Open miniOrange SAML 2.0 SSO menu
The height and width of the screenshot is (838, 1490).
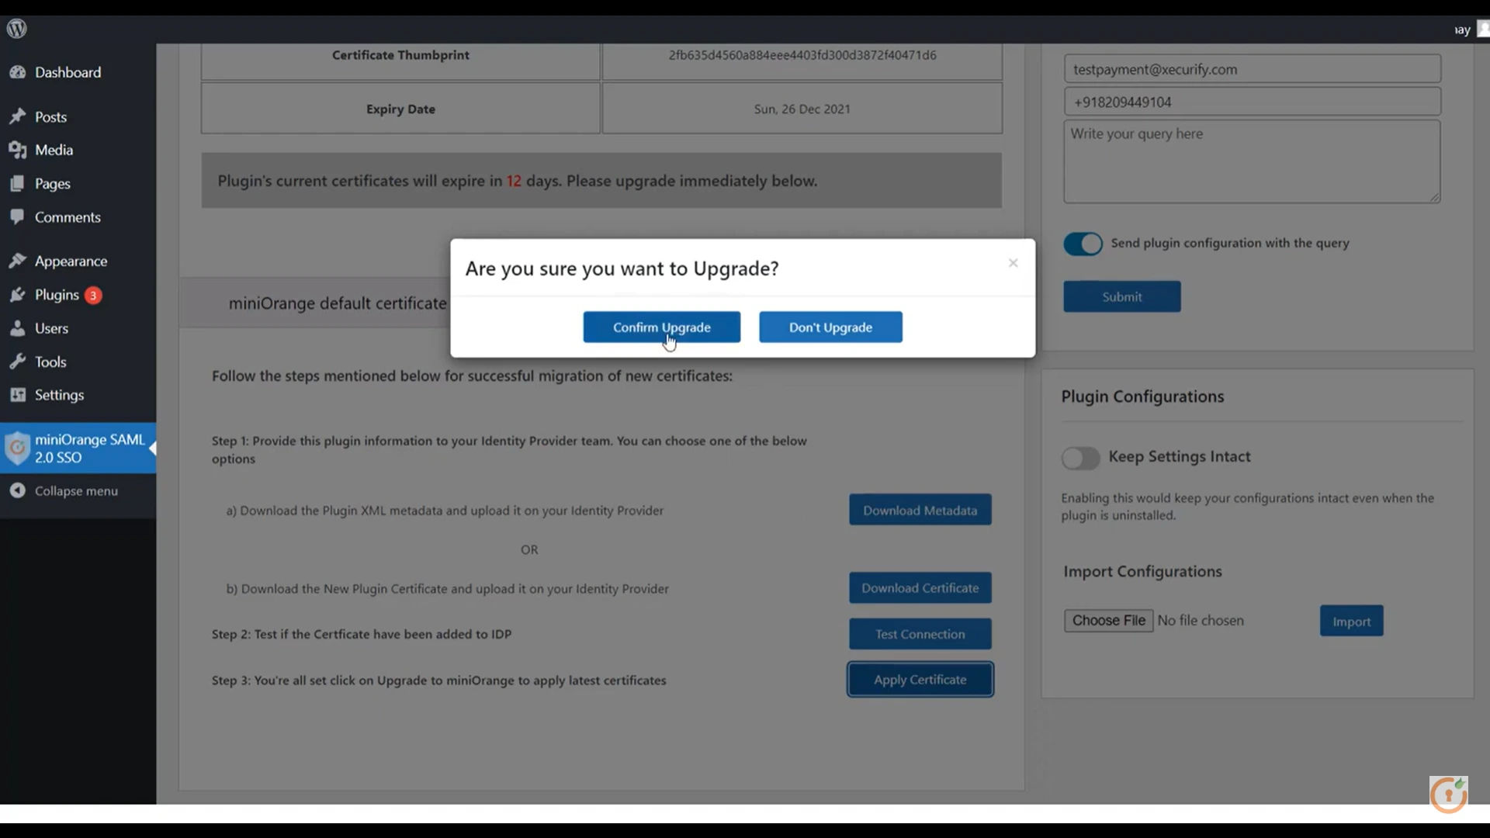click(78, 448)
